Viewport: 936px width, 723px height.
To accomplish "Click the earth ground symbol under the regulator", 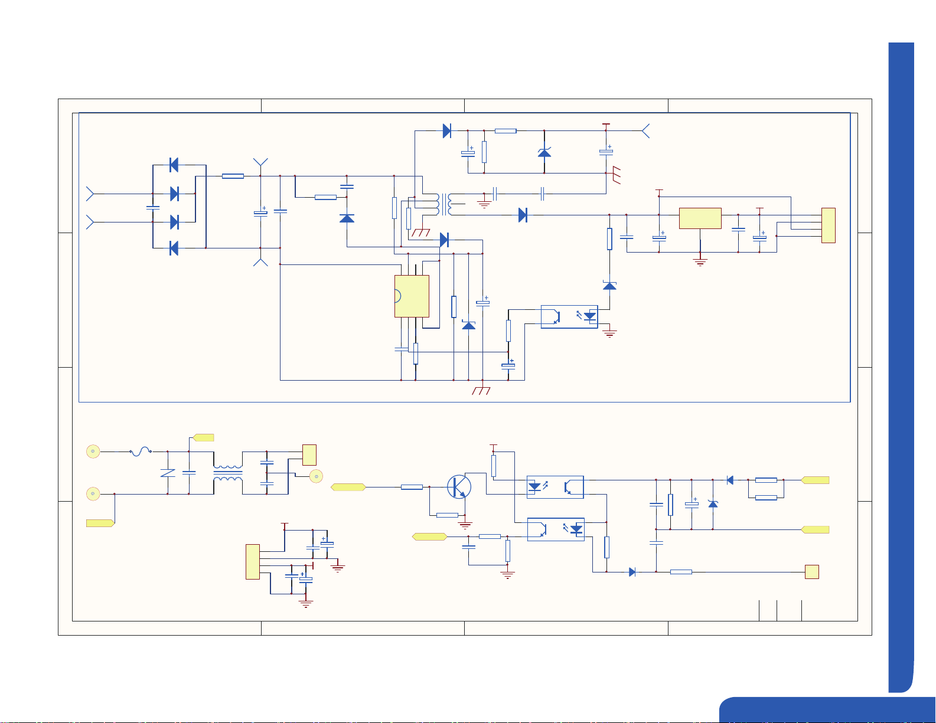I will point(700,261).
